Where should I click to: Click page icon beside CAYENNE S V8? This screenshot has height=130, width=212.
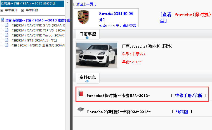[7, 25]
